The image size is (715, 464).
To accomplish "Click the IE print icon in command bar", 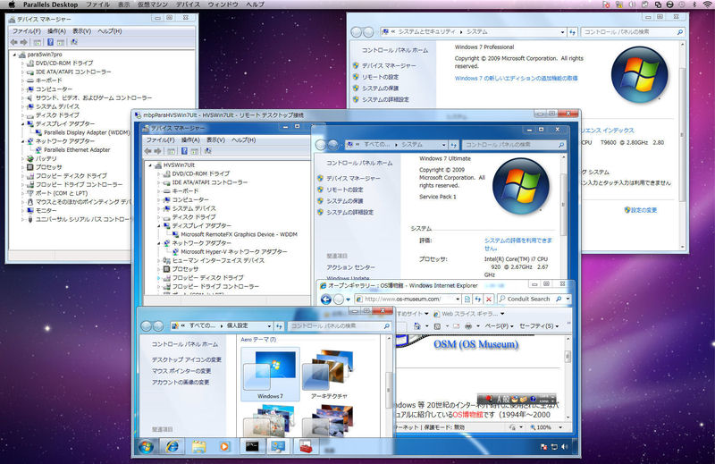I will (468, 325).
